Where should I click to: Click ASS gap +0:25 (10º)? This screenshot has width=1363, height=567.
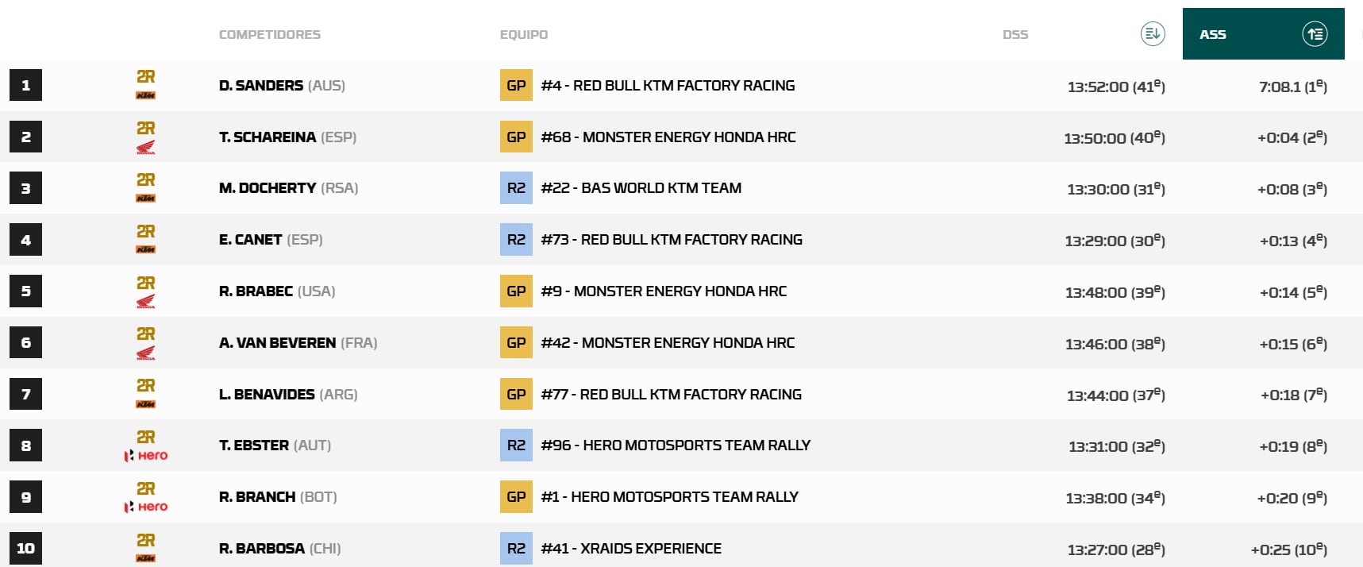pos(1289,550)
